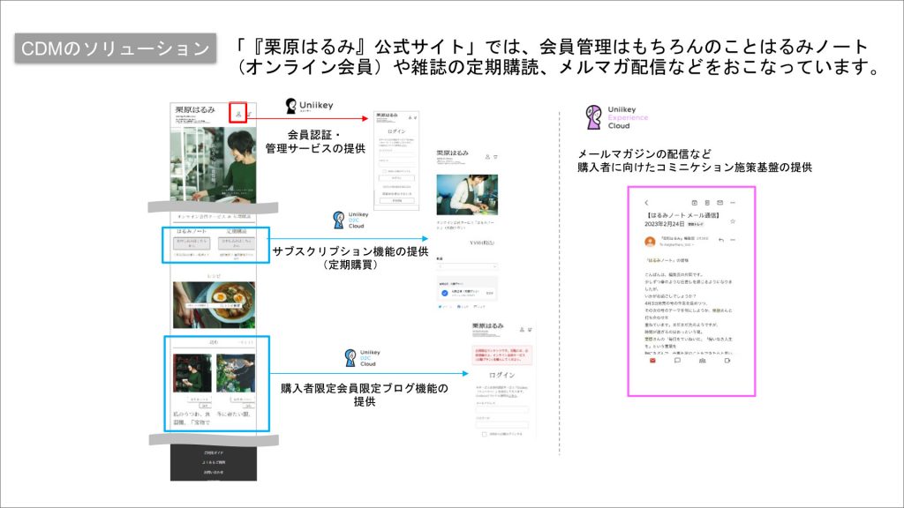904x508 pixels.
Task: Archive the はるみノート メール通信 email
Action: (x=695, y=203)
